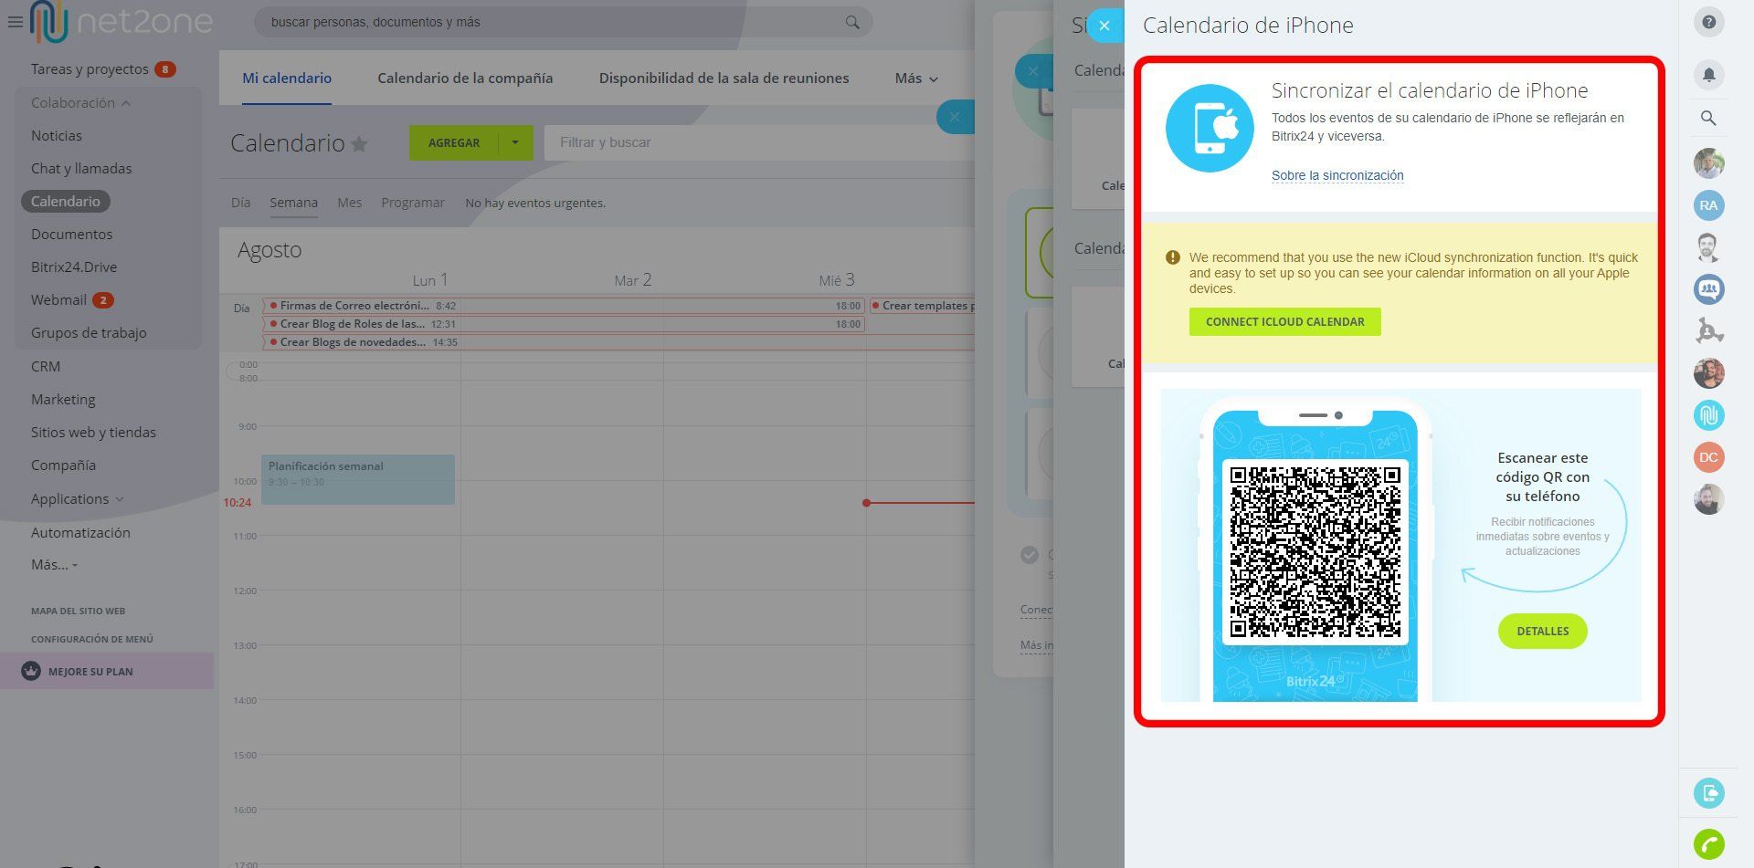
Task: Click the crown icon on Mejore su plan
Action: pos(31,671)
